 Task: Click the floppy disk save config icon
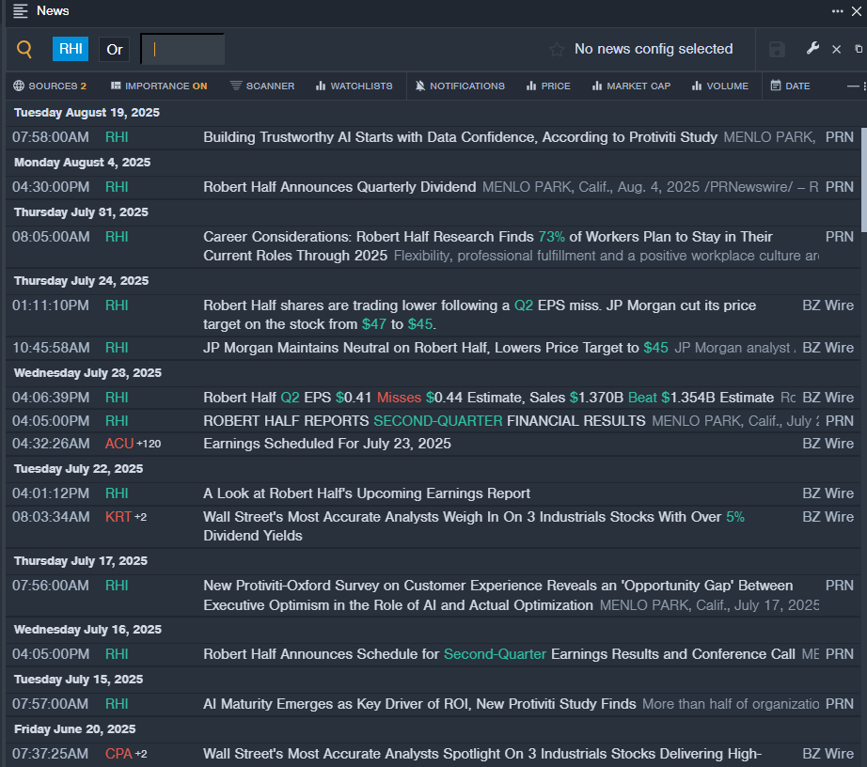[777, 50]
